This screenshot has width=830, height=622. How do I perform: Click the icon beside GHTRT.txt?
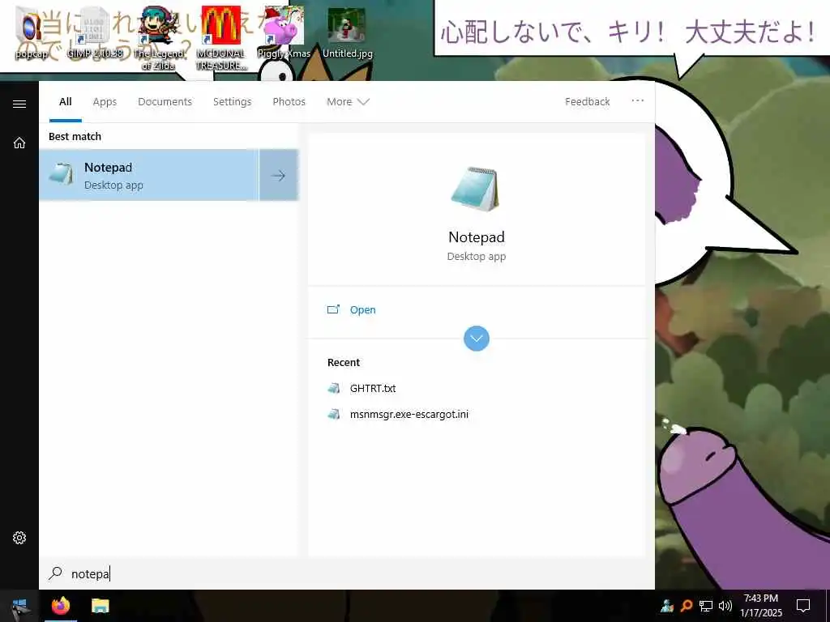click(333, 388)
